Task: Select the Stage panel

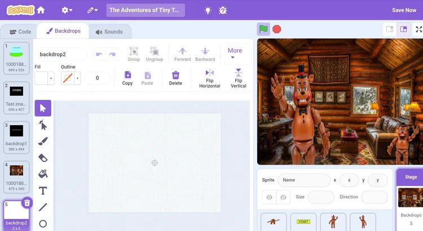Action: [x=411, y=199]
